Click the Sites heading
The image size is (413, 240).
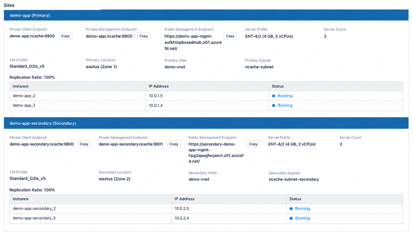(x=9, y=5)
